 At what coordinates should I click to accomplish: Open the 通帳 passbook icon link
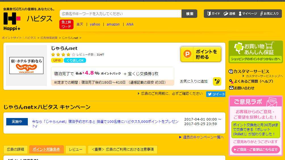coord(229,14)
